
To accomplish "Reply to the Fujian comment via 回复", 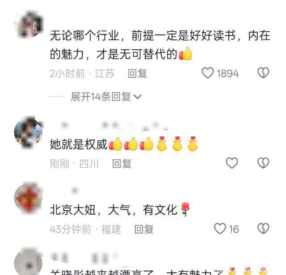I will coord(144,229).
